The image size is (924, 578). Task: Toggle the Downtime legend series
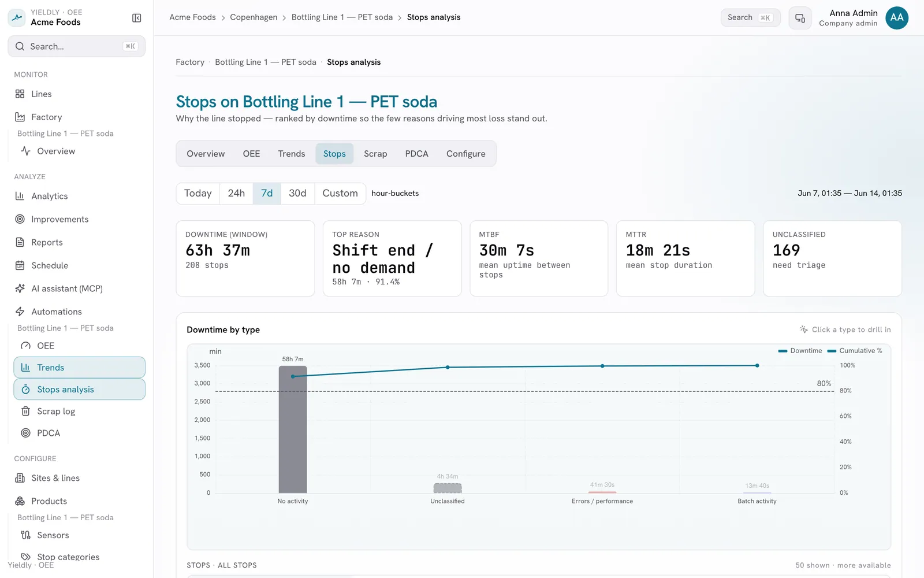[800, 351]
